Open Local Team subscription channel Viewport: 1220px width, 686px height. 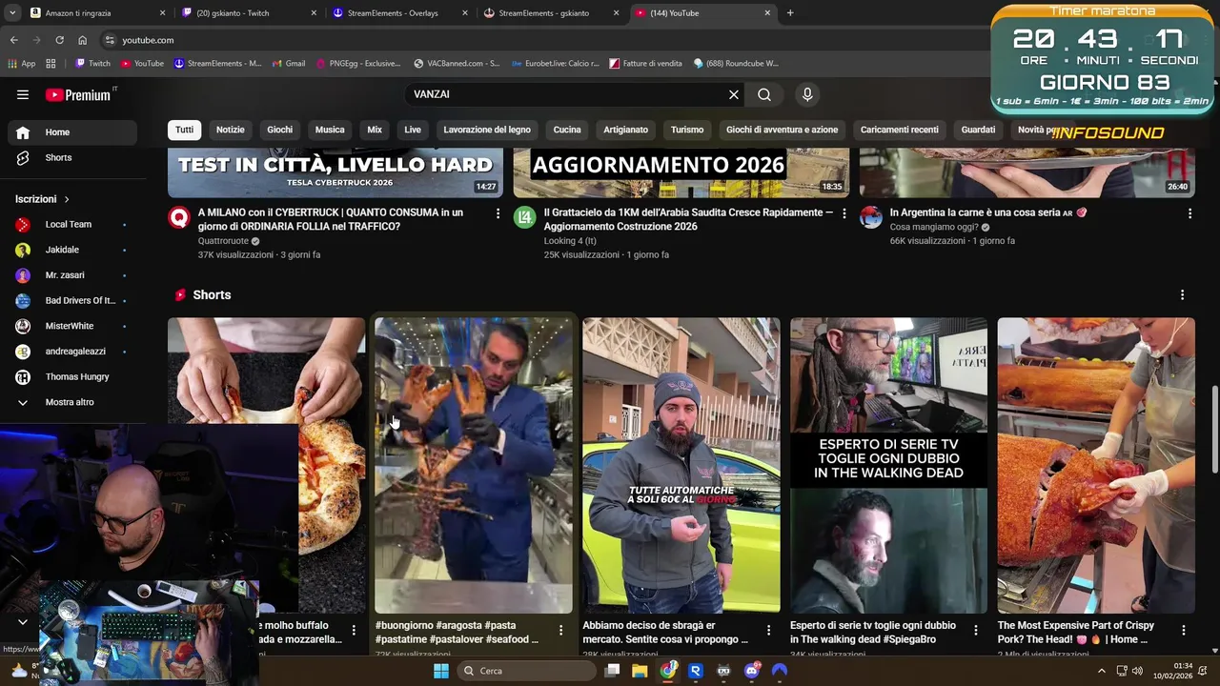click(x=71, y=225)
